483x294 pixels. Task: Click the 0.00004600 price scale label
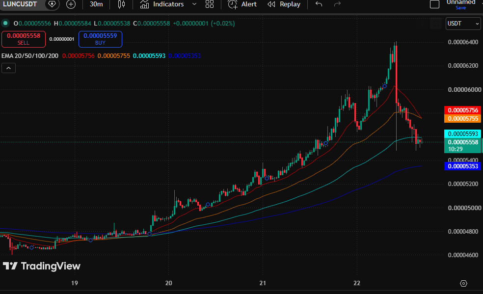(x=463, y=255)
